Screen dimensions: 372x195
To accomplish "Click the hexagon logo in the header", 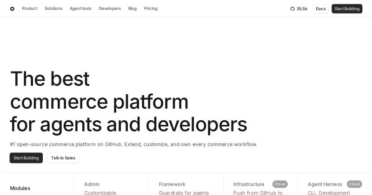I will [x=12, y=9].
